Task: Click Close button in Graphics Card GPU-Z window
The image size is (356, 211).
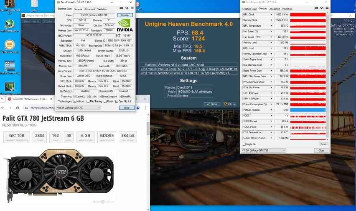Action: pos(127,108)
